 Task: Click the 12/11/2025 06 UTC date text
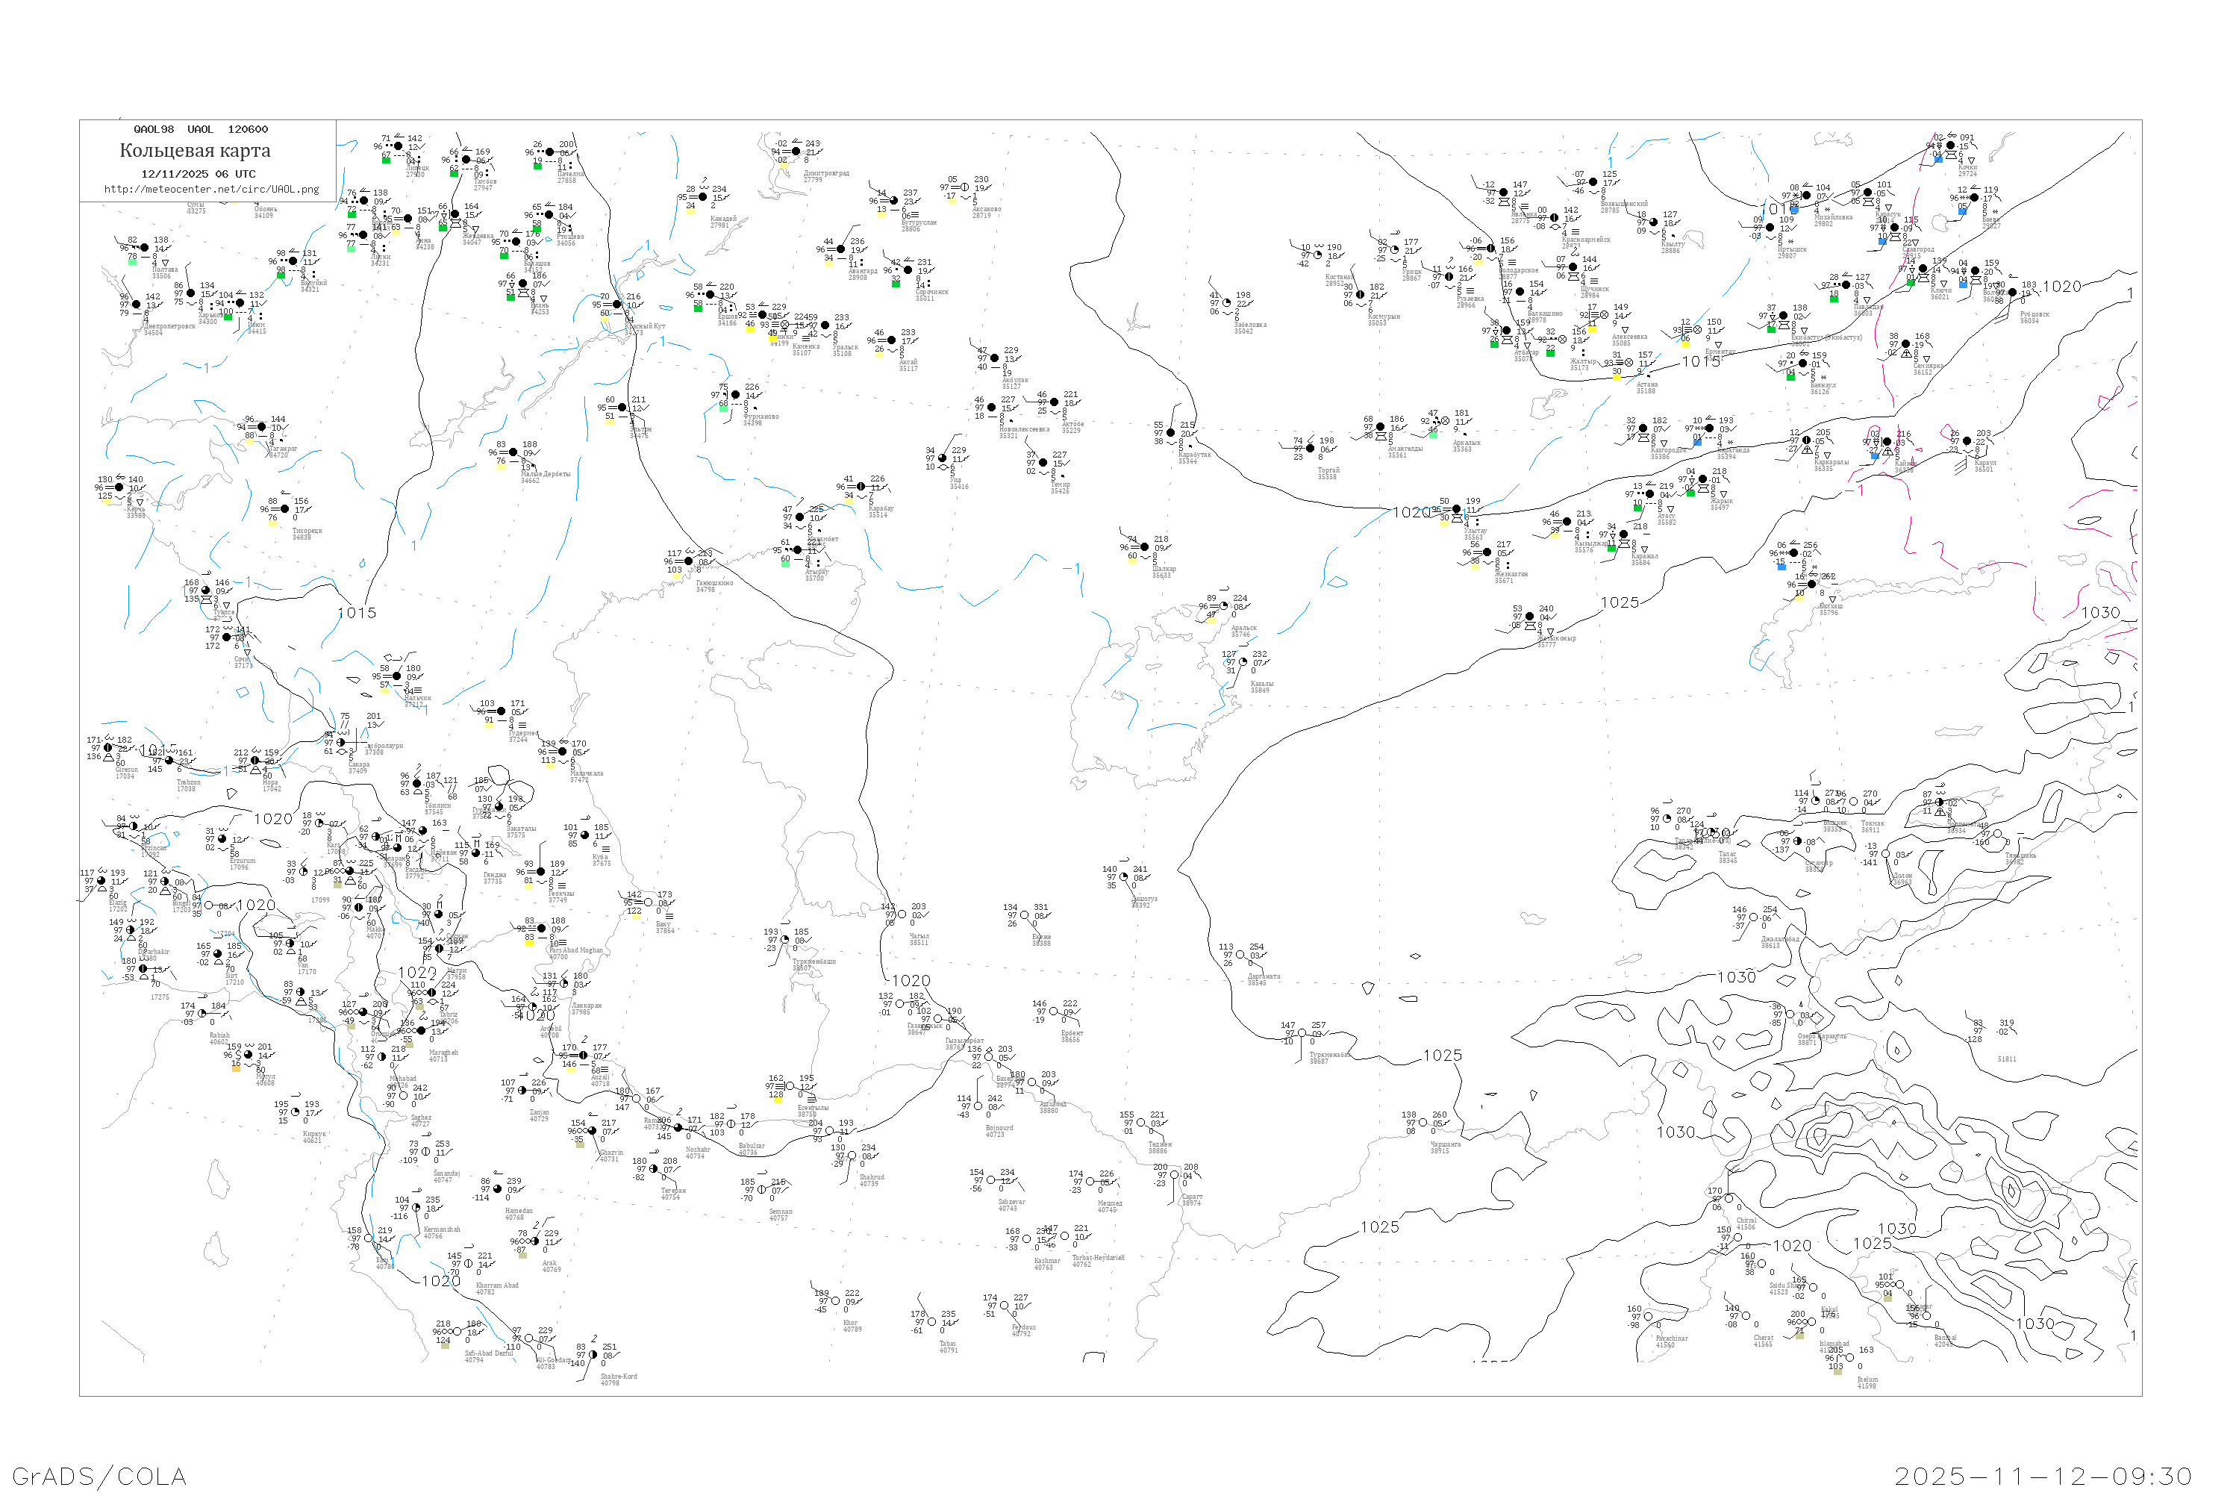(198, 174)
